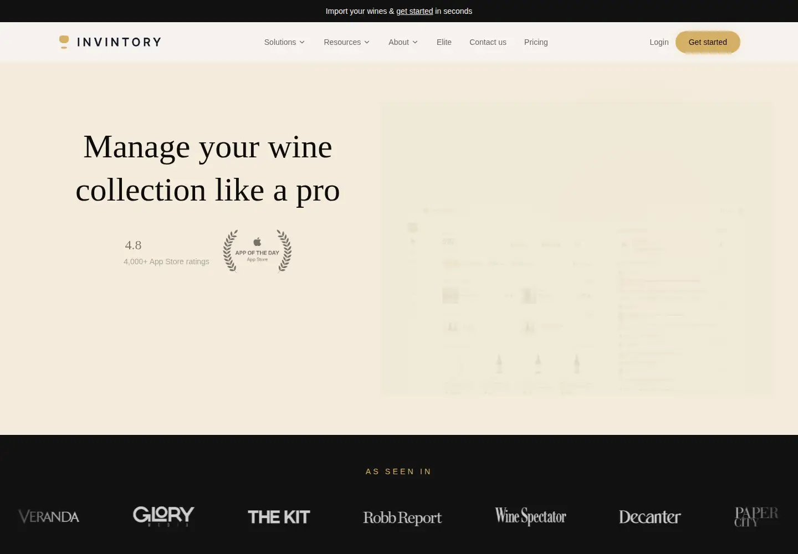Viewport: 798px width, 554px height.
Task: Click the Paper City logo
Action: click(x=756, y=516)
